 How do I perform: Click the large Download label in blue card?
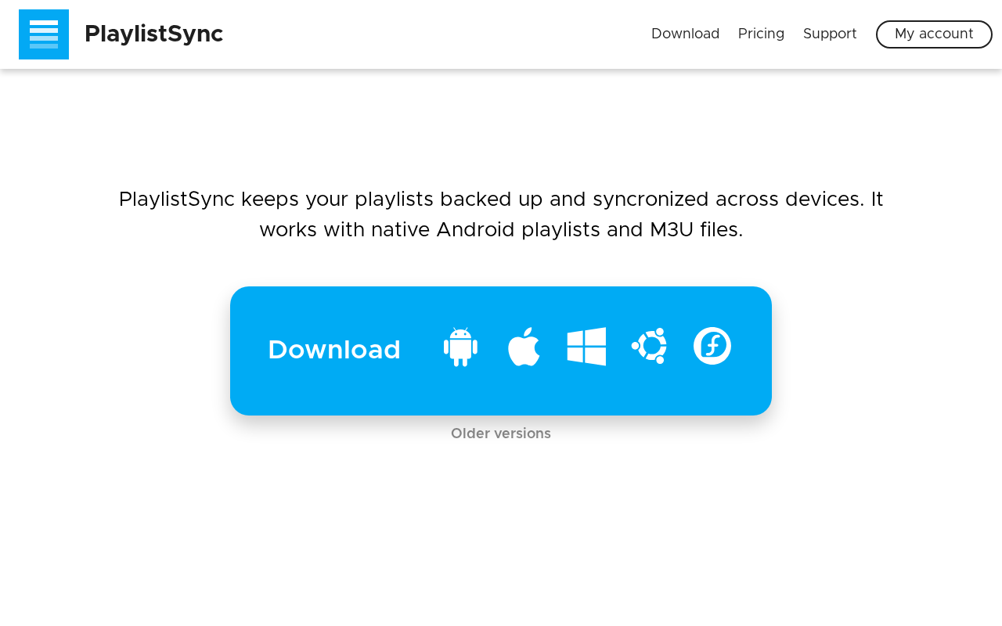pos(334,350)
